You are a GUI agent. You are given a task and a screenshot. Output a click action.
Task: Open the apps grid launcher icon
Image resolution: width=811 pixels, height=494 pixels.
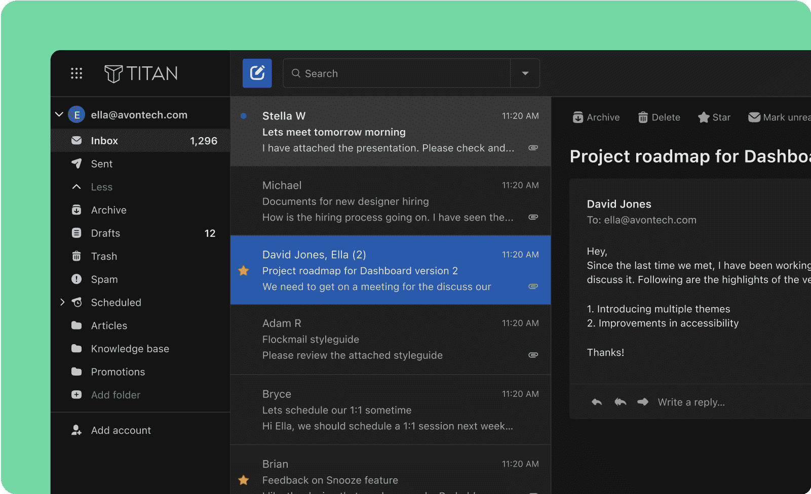[x=76, y=73]
